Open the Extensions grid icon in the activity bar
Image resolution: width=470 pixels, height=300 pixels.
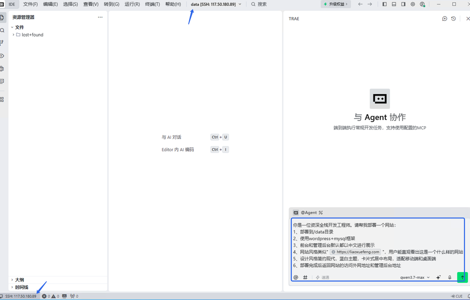point(2,100)
